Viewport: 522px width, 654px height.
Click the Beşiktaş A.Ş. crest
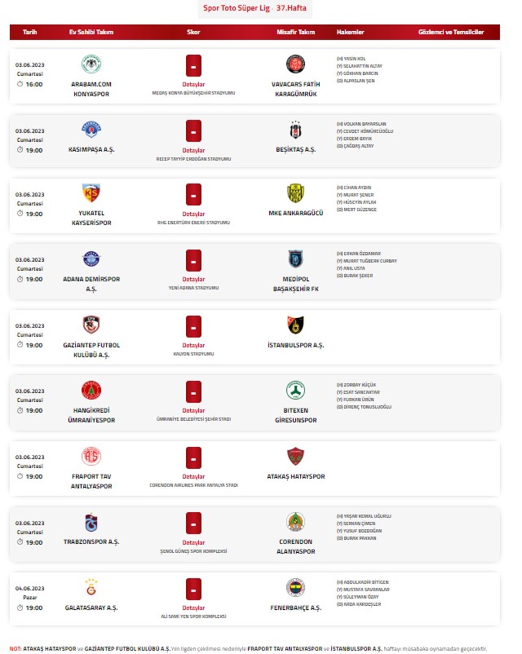click(296, 130)
